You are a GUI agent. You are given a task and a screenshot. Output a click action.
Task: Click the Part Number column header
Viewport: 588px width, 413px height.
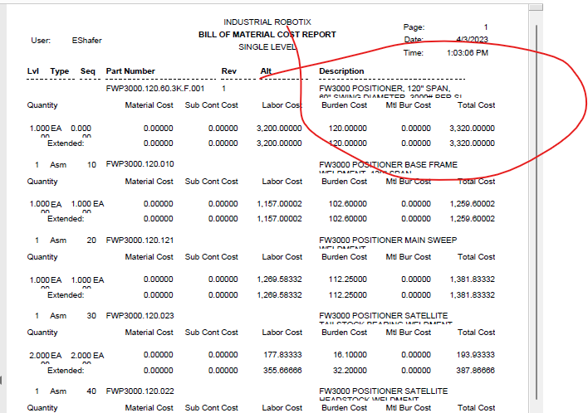tap(130, 71)
